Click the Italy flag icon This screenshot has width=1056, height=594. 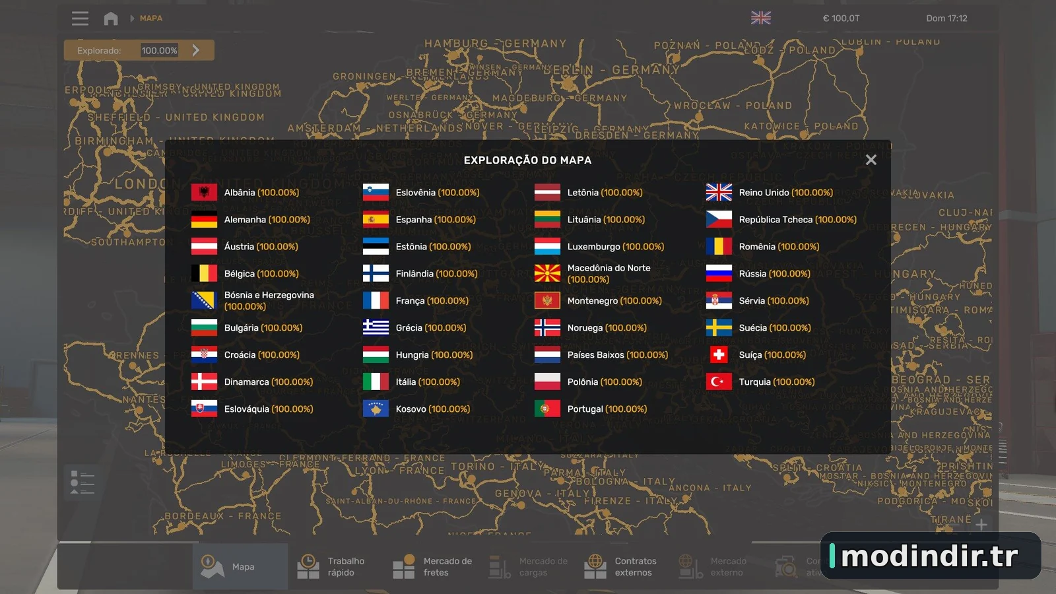pos(376,381)
